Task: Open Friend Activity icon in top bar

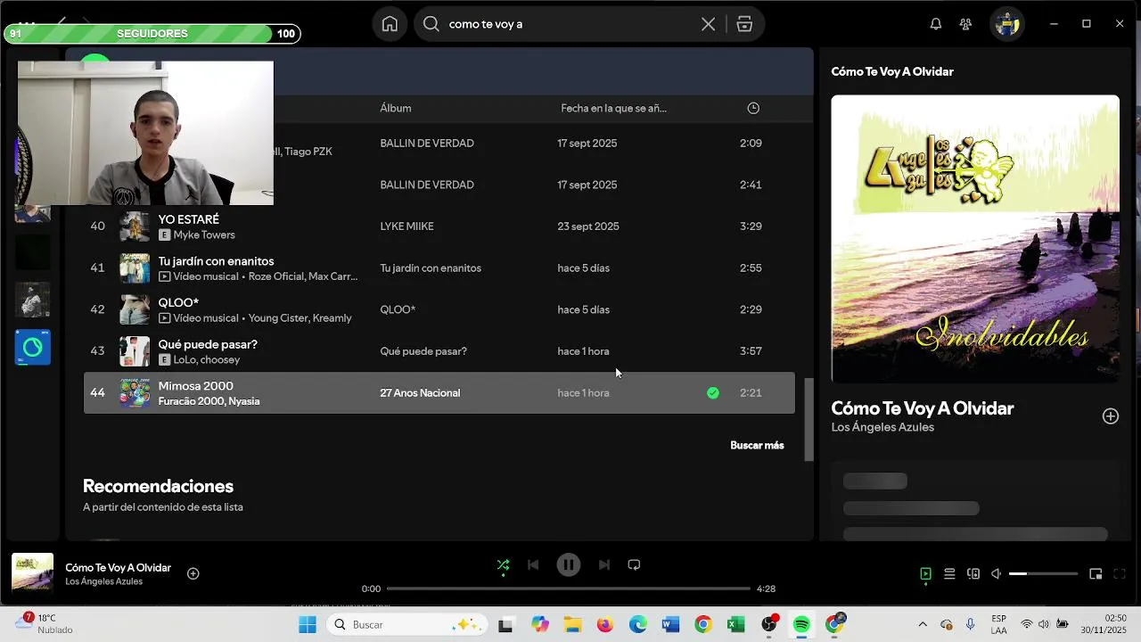Action: pyautogui.click(x=965, y=24)
